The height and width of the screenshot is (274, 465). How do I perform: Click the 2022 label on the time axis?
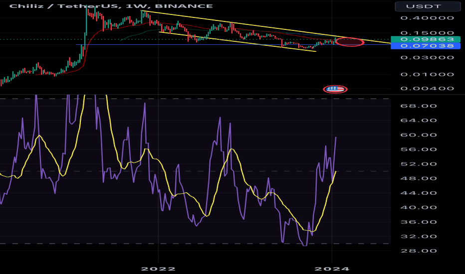tap(158, 269)
